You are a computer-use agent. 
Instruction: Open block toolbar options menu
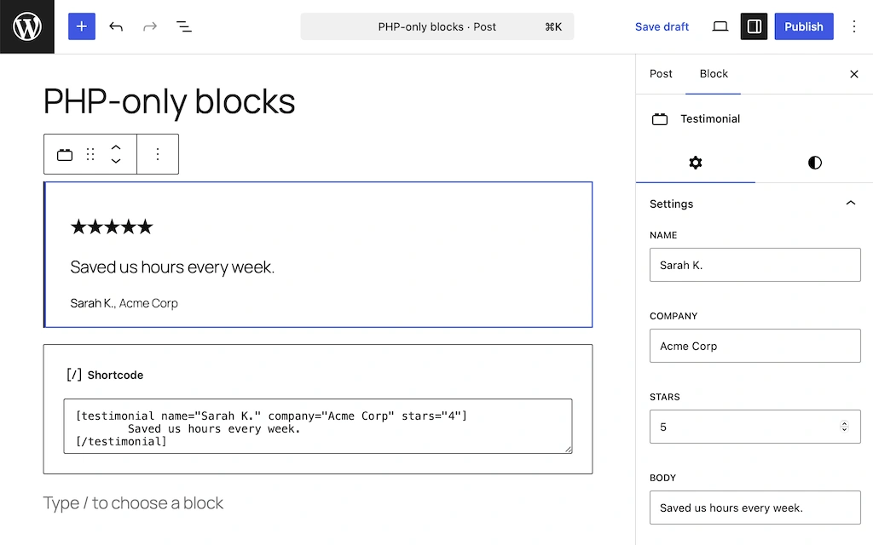click(158, 154)
